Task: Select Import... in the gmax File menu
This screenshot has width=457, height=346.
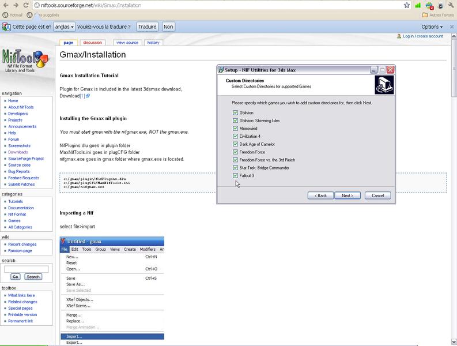Action: [112, 336]
